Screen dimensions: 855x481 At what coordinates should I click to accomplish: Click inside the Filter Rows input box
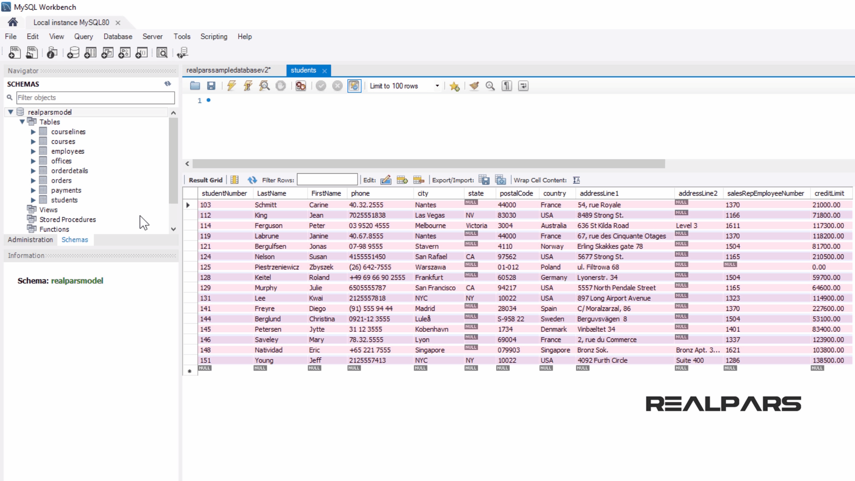[x=327, y=180]
